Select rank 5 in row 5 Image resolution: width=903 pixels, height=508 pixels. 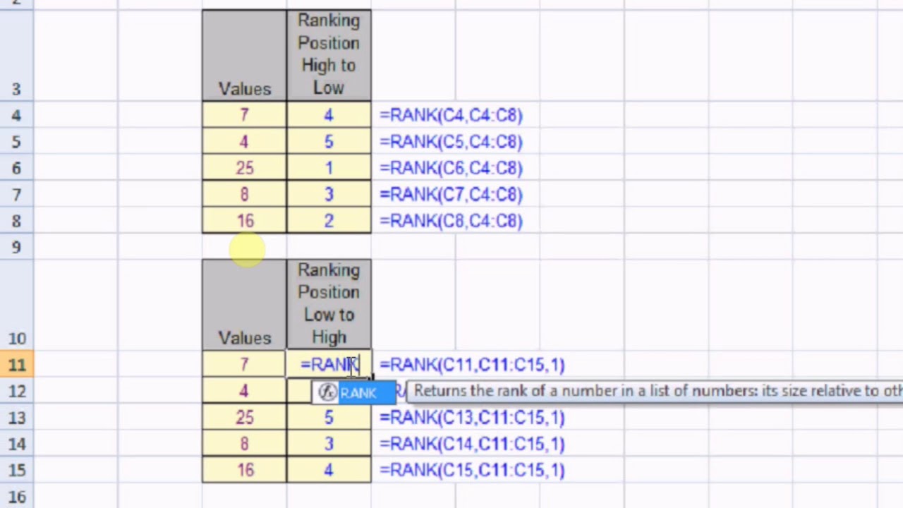[329, 142]
